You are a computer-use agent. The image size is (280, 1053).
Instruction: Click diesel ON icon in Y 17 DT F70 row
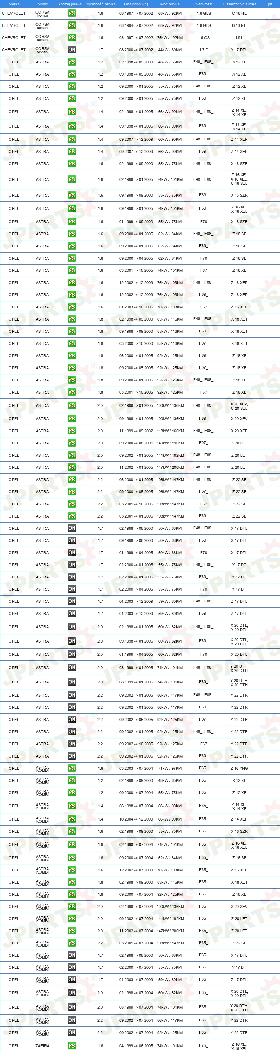pos(72,589)
